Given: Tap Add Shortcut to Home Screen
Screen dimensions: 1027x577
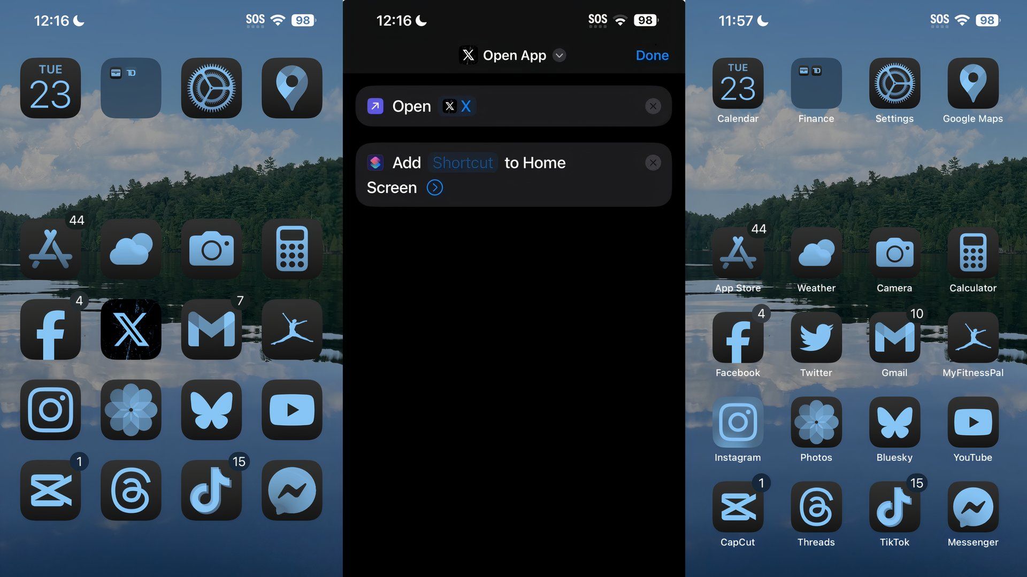Looking at the screenshot, I should tap(513, 174).
